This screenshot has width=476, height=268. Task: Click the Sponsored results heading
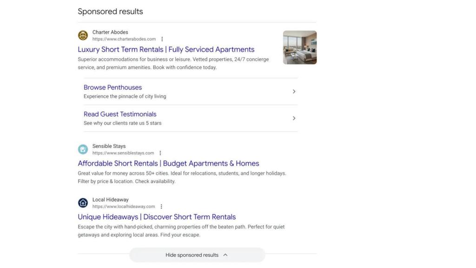(110, 11)
